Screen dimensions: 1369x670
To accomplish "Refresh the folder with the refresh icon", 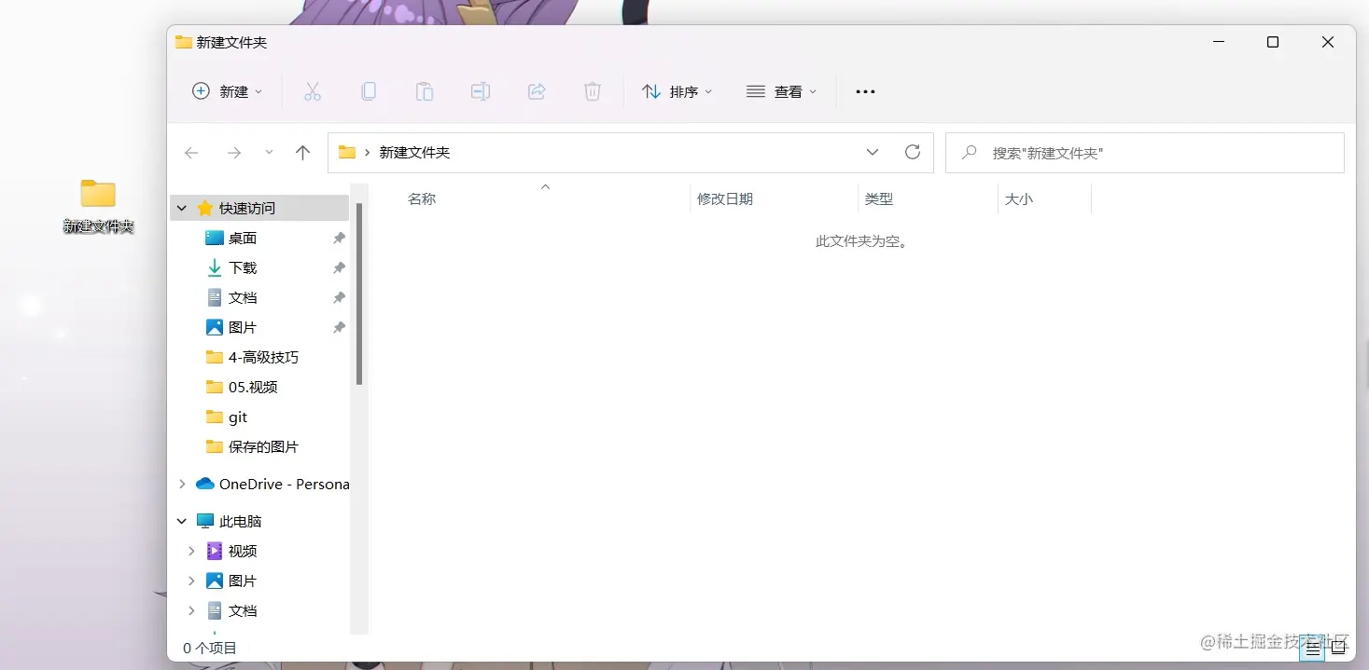I will 913,152.
